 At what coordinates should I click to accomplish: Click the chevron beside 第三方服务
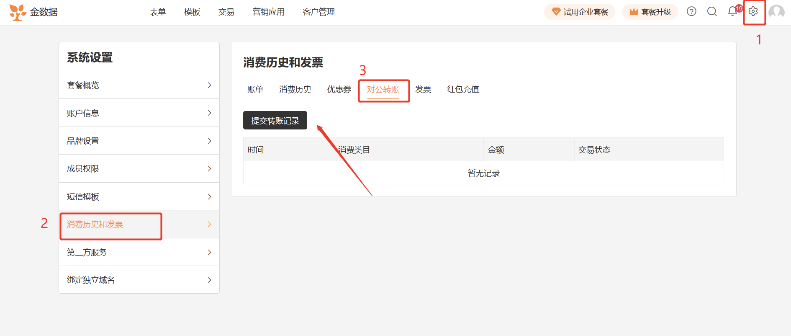(210, 252)
